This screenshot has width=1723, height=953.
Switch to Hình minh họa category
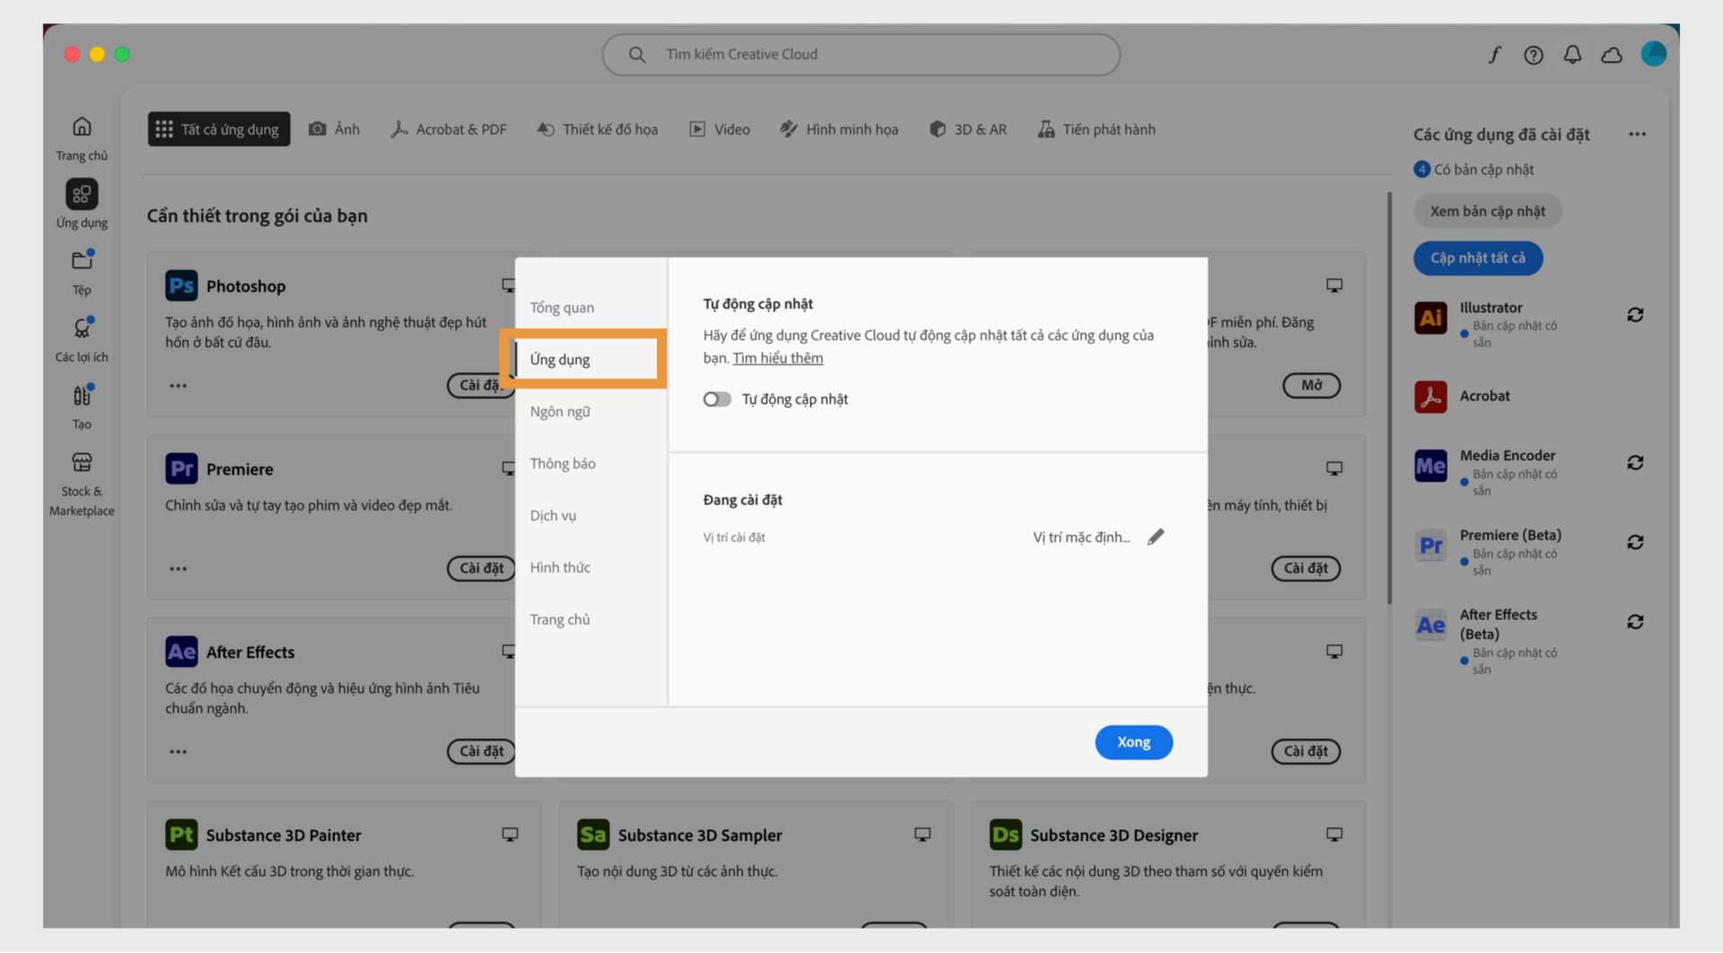838,129
